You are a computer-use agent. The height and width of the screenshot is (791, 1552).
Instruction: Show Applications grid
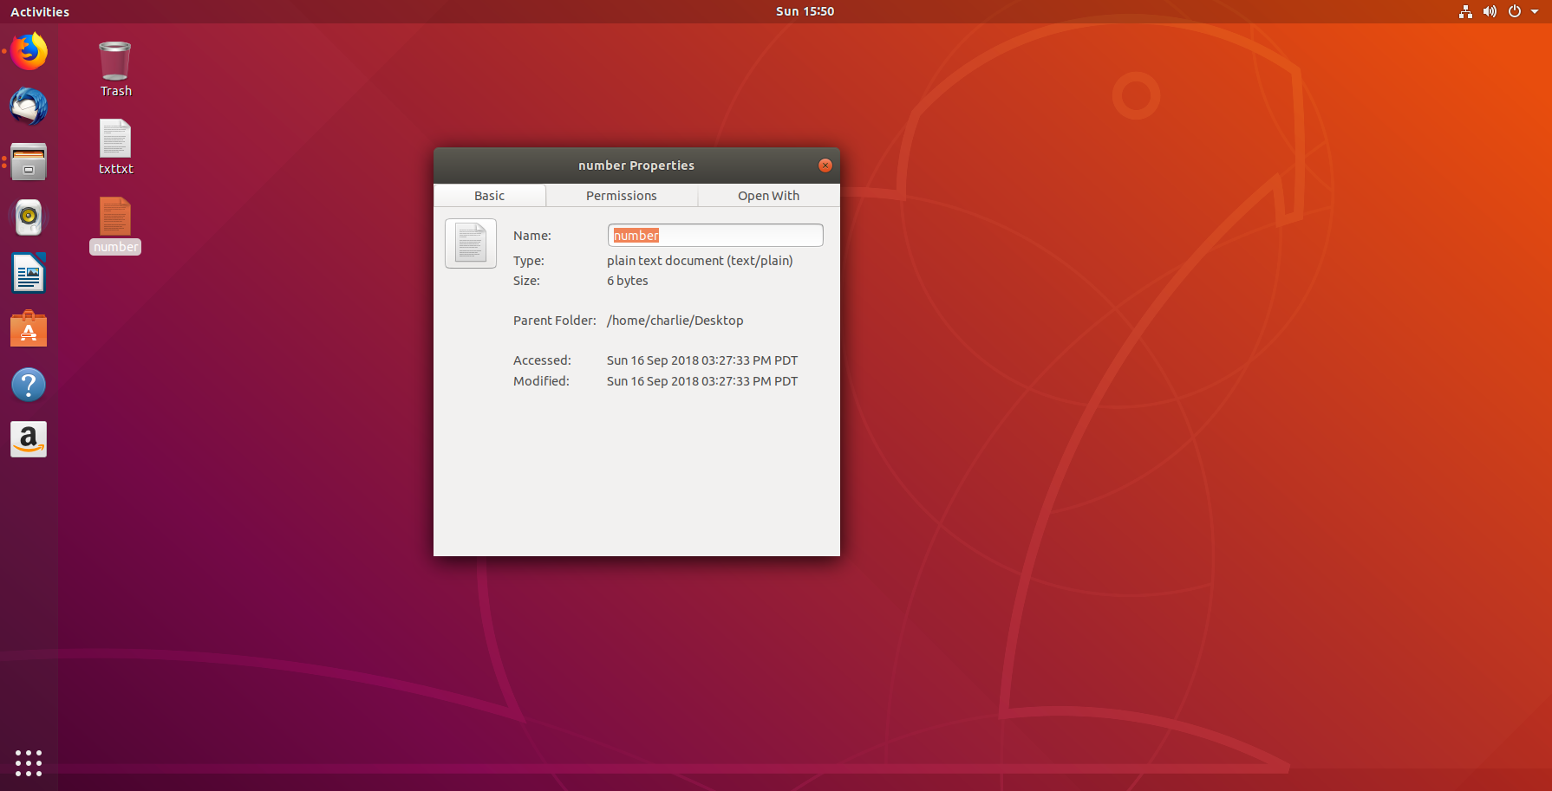(29, 762)
